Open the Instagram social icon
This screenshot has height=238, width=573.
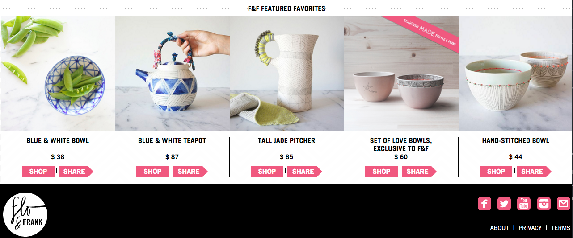point(544,204)
